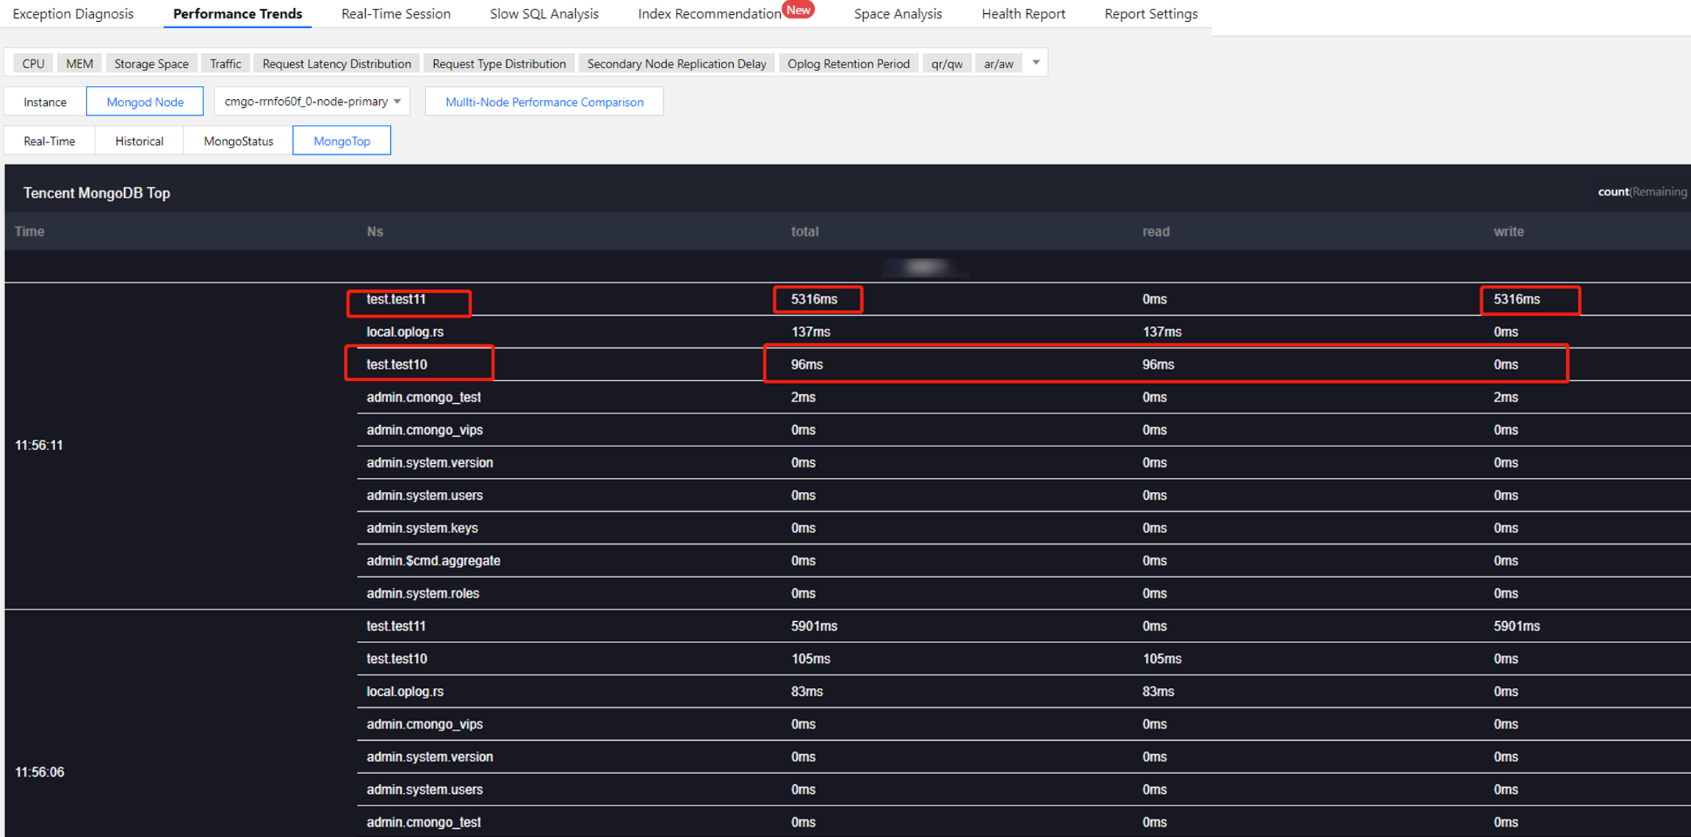Expand the metric tags dropdown arrow

coord(1036,63)
